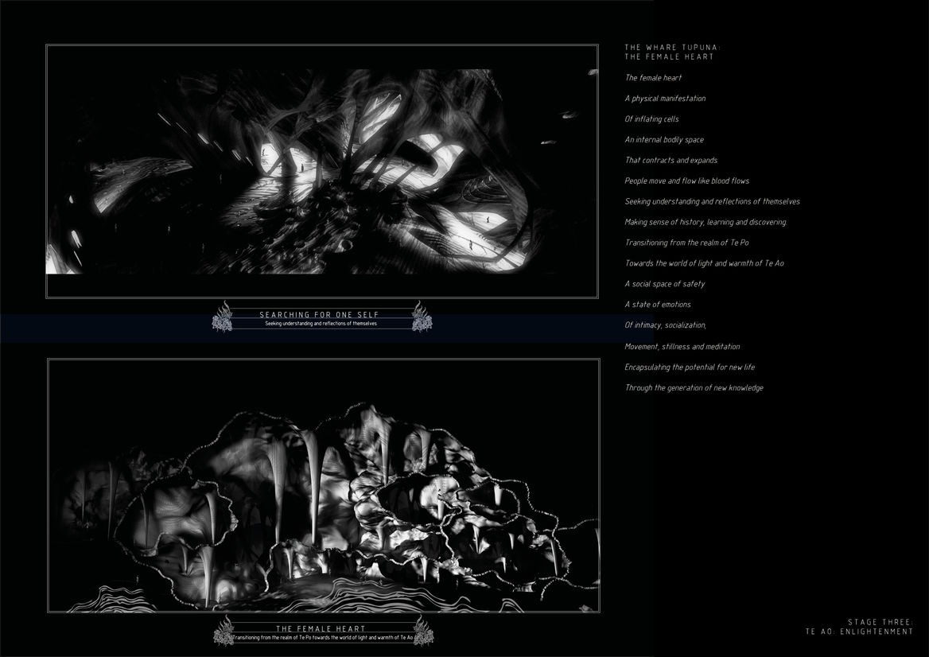Click 'Movement, stillness and meditation' line
This screenshot has width=929, height=657.
click(x=682, y=347)
